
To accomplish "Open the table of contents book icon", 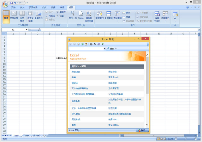I will [x=99, y=44].
